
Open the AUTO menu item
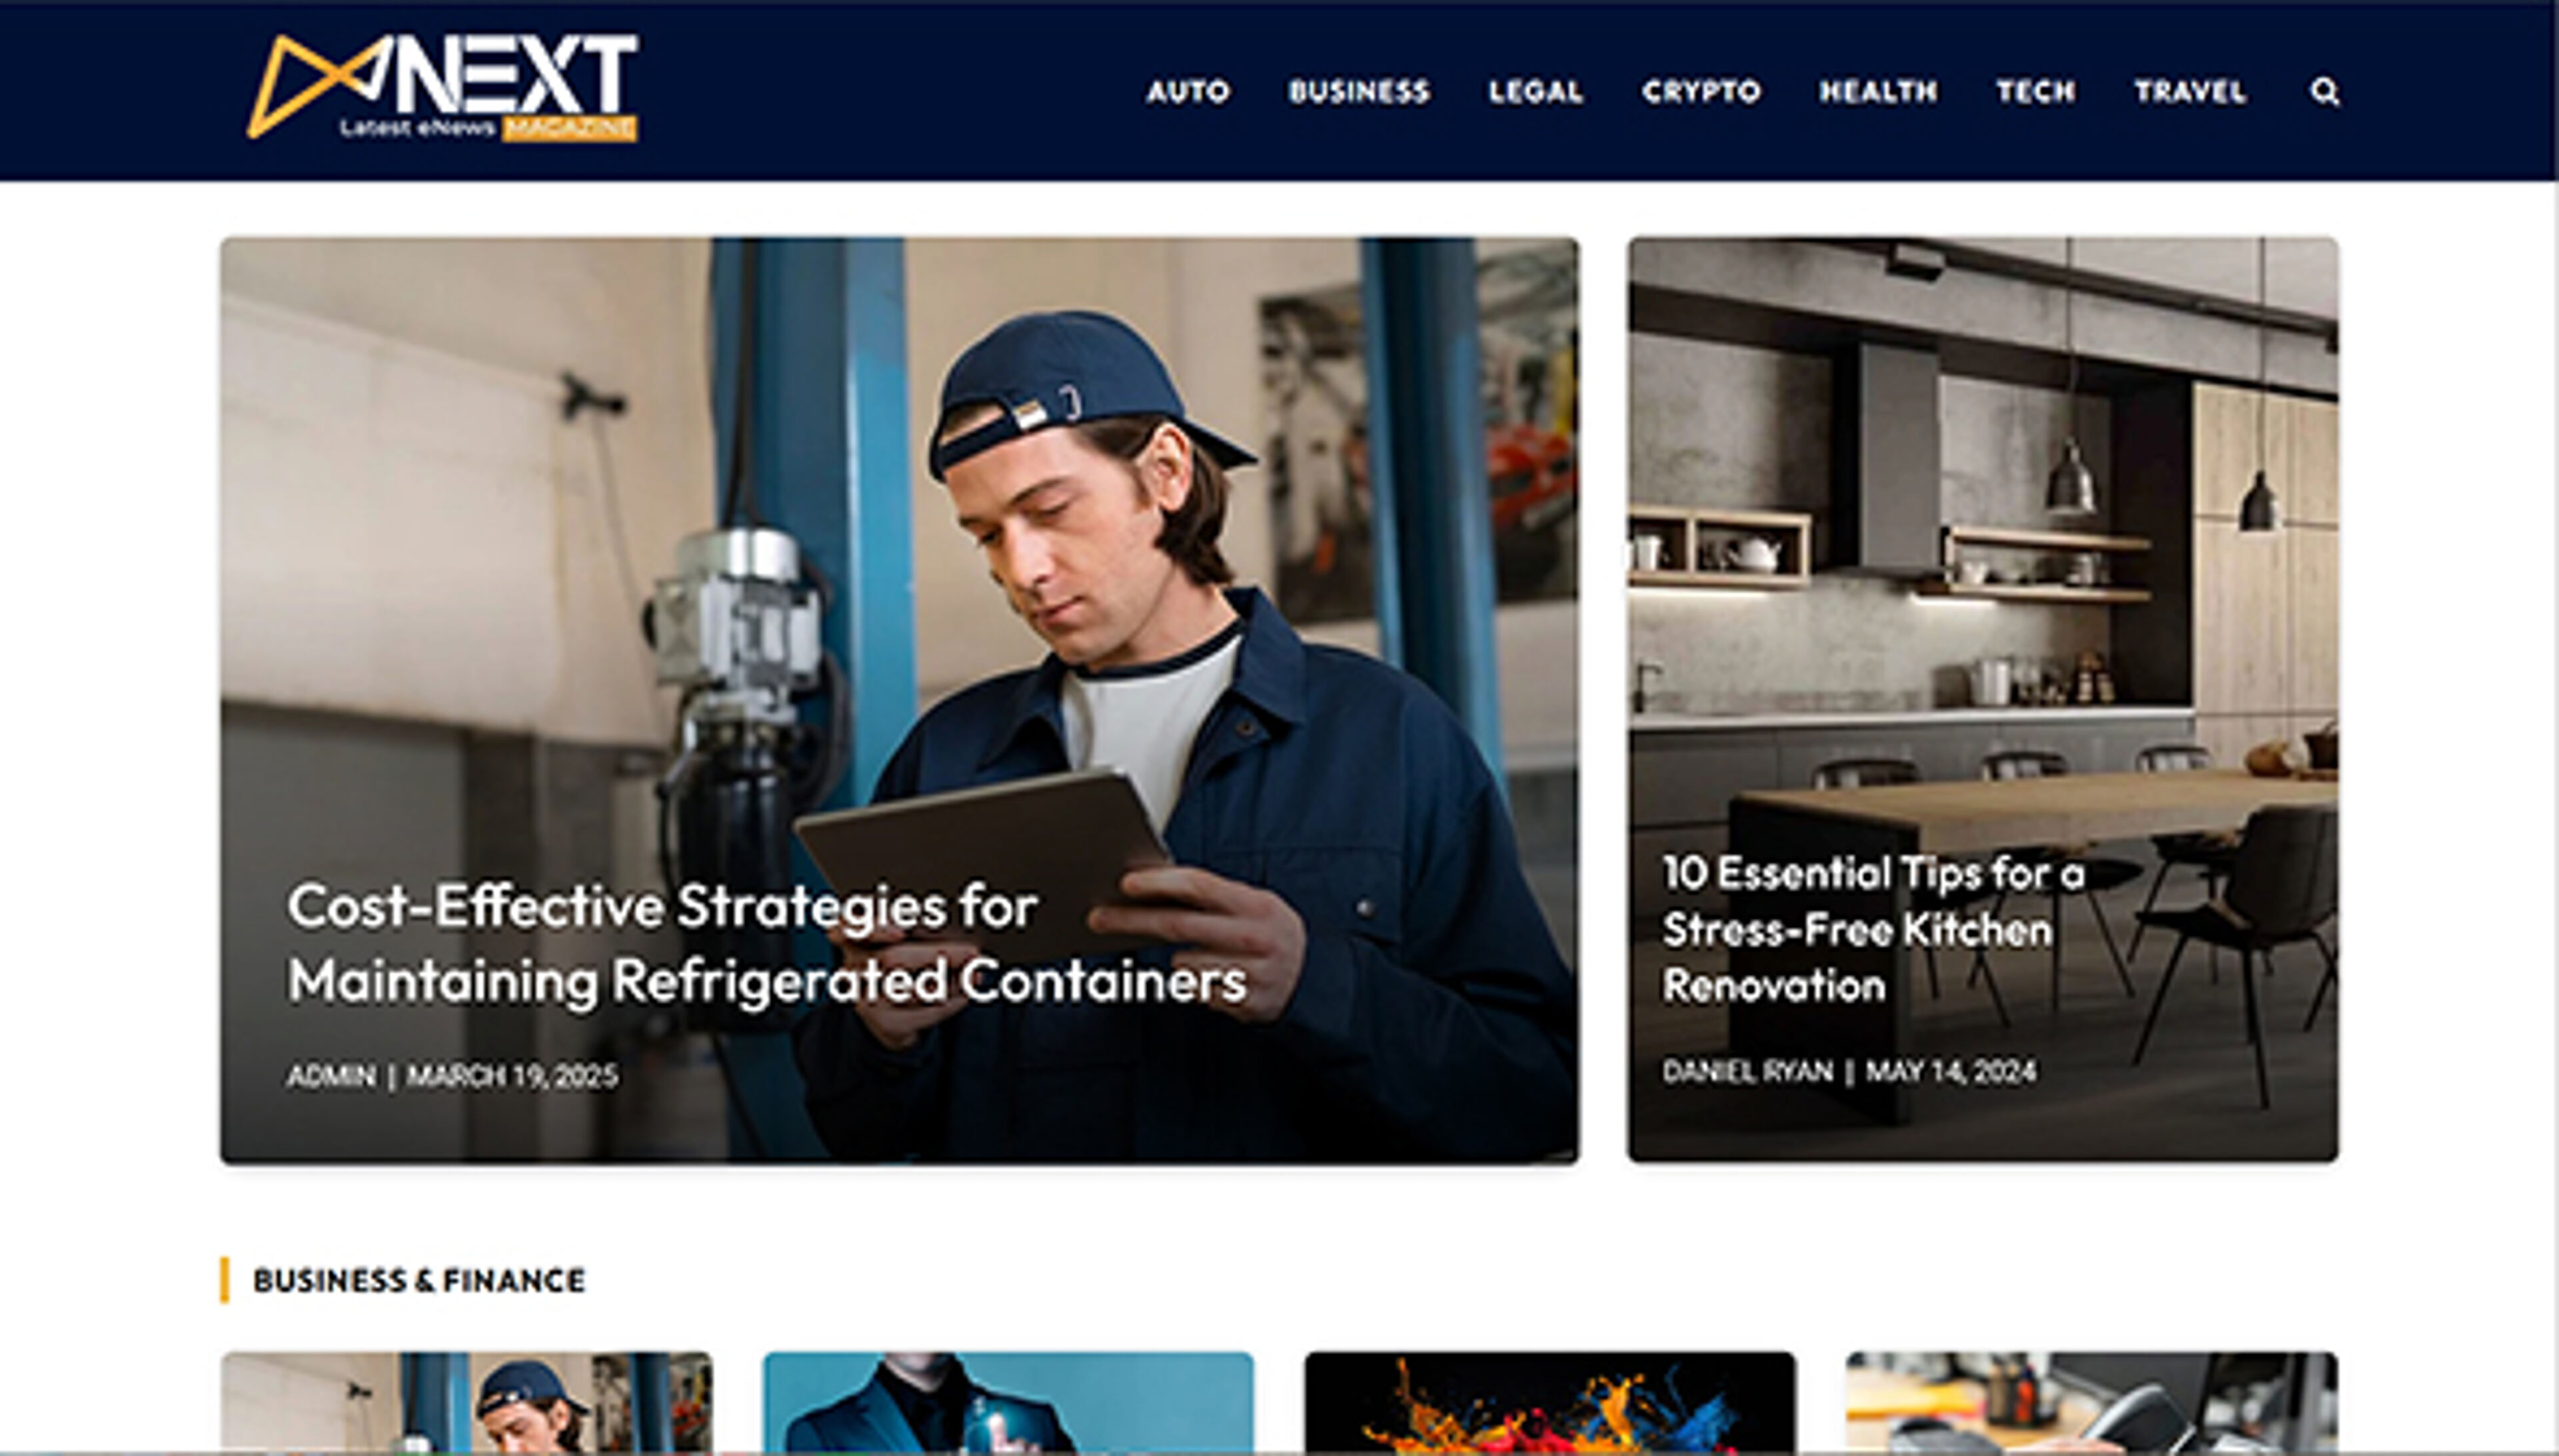(1188, 92)
